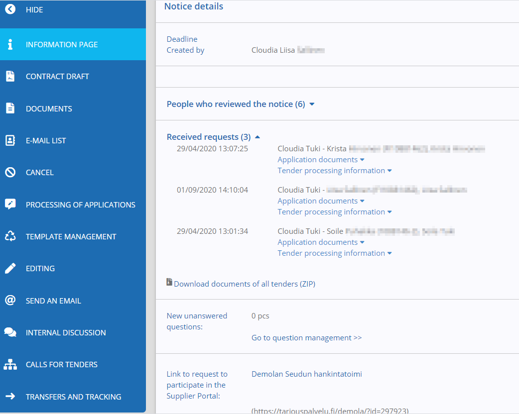Expand People who reviewed the notice (6)
Viewport: 519px width, 414px height.
(240, 104)
